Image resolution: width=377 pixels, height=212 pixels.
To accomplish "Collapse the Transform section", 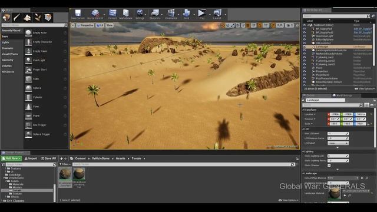I will (x=303, y=110).
